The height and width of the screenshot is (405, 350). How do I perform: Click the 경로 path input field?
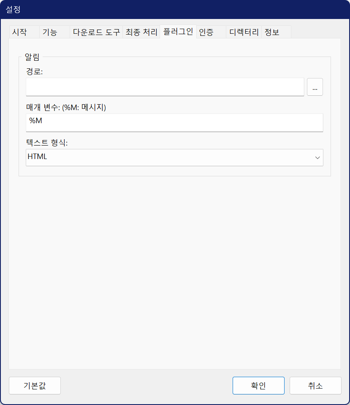tap(165, 87)
